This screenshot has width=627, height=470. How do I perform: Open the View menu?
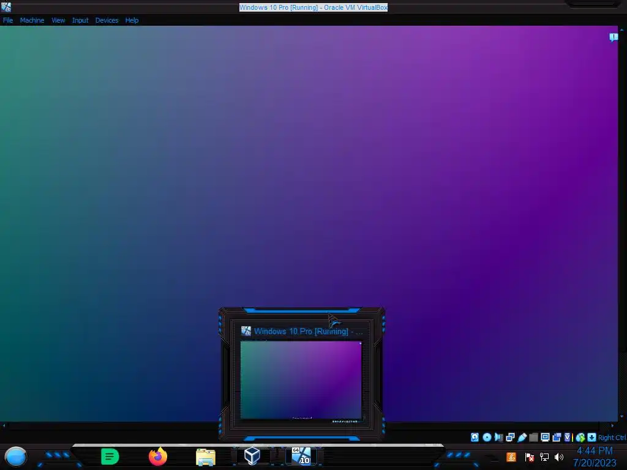tap(58, 20)
